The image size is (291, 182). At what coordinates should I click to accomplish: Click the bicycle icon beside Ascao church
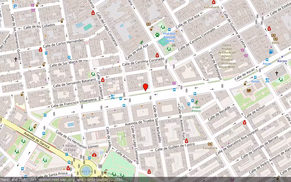coord(267,80)
